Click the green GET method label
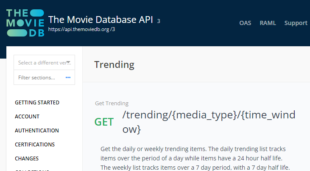The height and width of the screenshot is (171, 310). (x=104, y=122)
